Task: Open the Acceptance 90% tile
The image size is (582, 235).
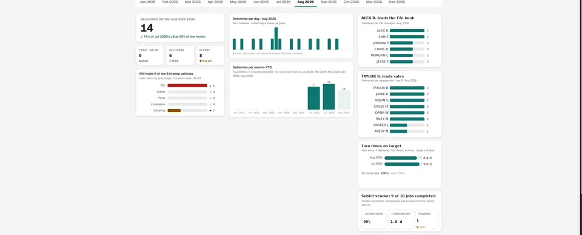Action: [374, 219]
